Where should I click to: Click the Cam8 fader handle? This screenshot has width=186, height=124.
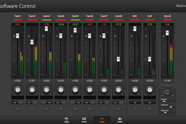coord(118,59)
